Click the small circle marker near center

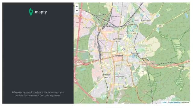[123, 49]
